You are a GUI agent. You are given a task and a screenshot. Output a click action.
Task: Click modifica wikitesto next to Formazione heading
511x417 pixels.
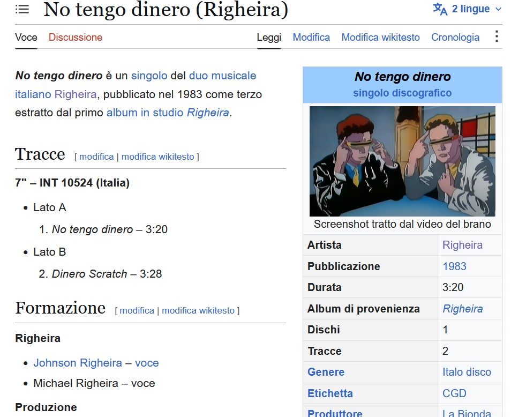[198, 310]
